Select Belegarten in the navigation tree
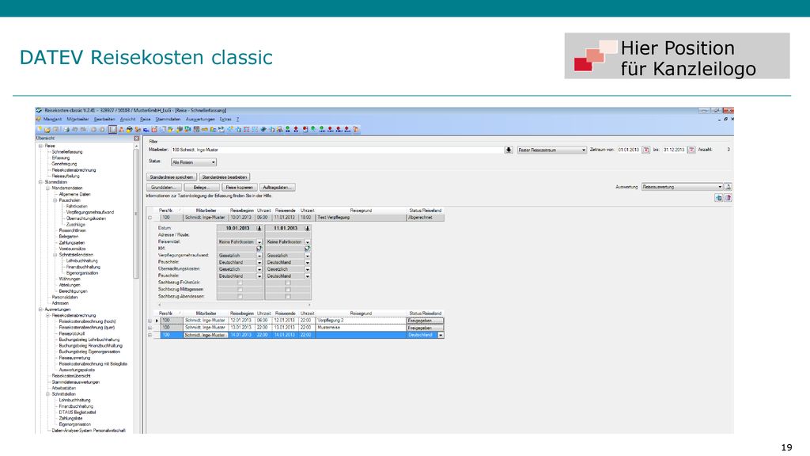The width and height of the screenshot is (810, 456). tap(69, 237)
